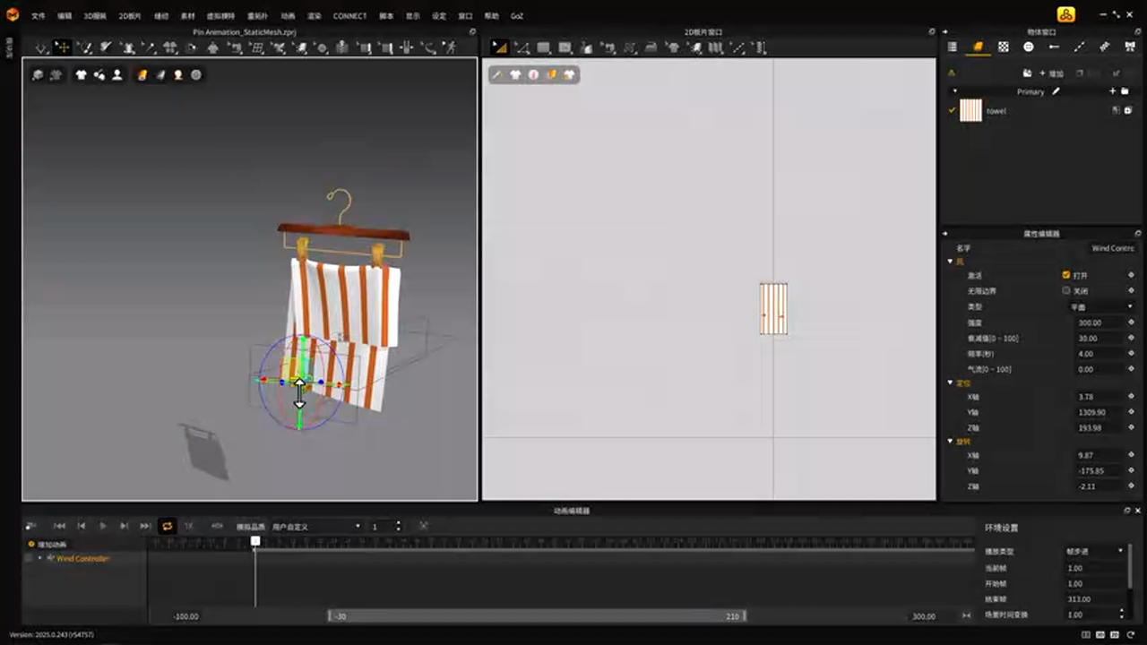Image resolution: width=1147 pixels, height=645 pixels.
Task: Click the white playhead marker on the timeline
Action: pyautogui.click(x=255, y=540)
